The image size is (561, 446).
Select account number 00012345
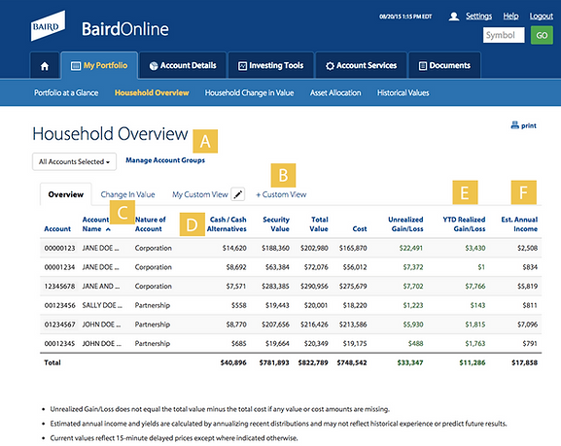pyautogui.click(x=59, y=343)
